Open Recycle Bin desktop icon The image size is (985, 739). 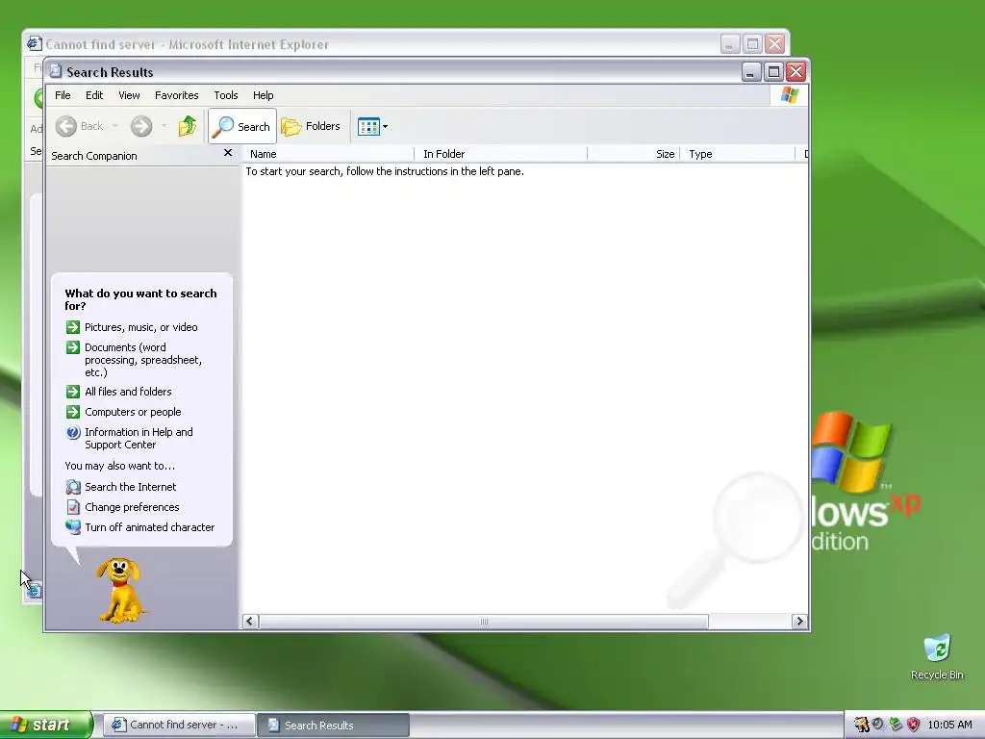pos(937,657)
